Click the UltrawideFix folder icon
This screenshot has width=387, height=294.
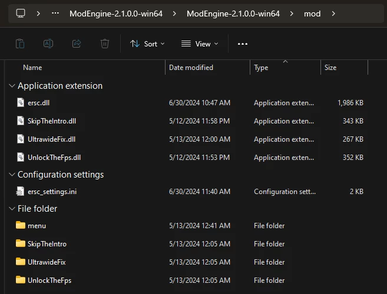pos(21,262)
